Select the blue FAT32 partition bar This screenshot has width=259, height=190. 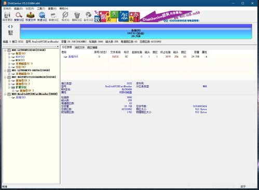(x=136, y=32)
